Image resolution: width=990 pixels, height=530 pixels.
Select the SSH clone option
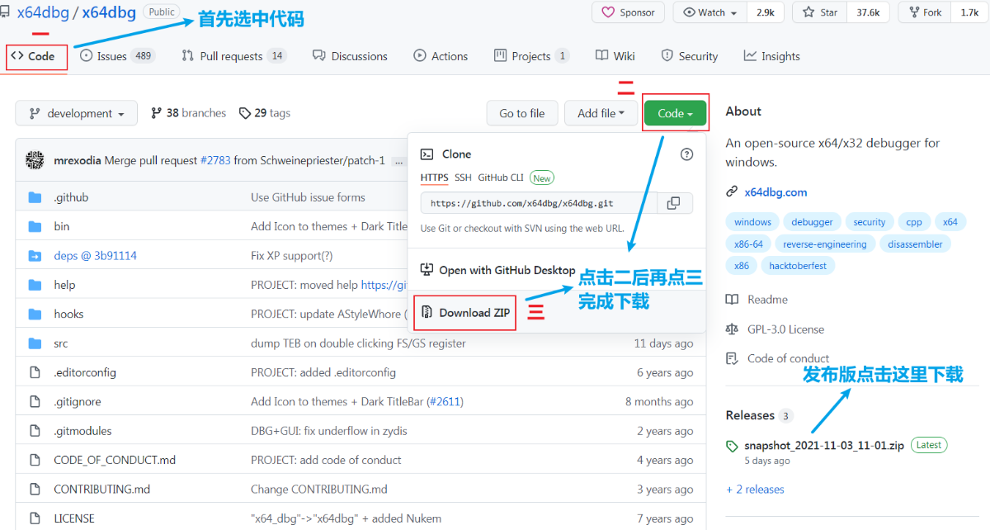[464, 177]
